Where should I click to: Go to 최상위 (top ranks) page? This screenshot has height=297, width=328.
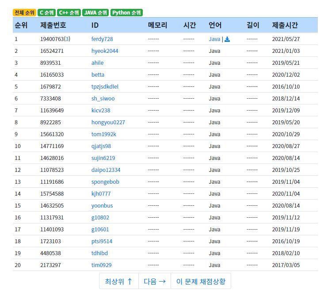[118, 281]
